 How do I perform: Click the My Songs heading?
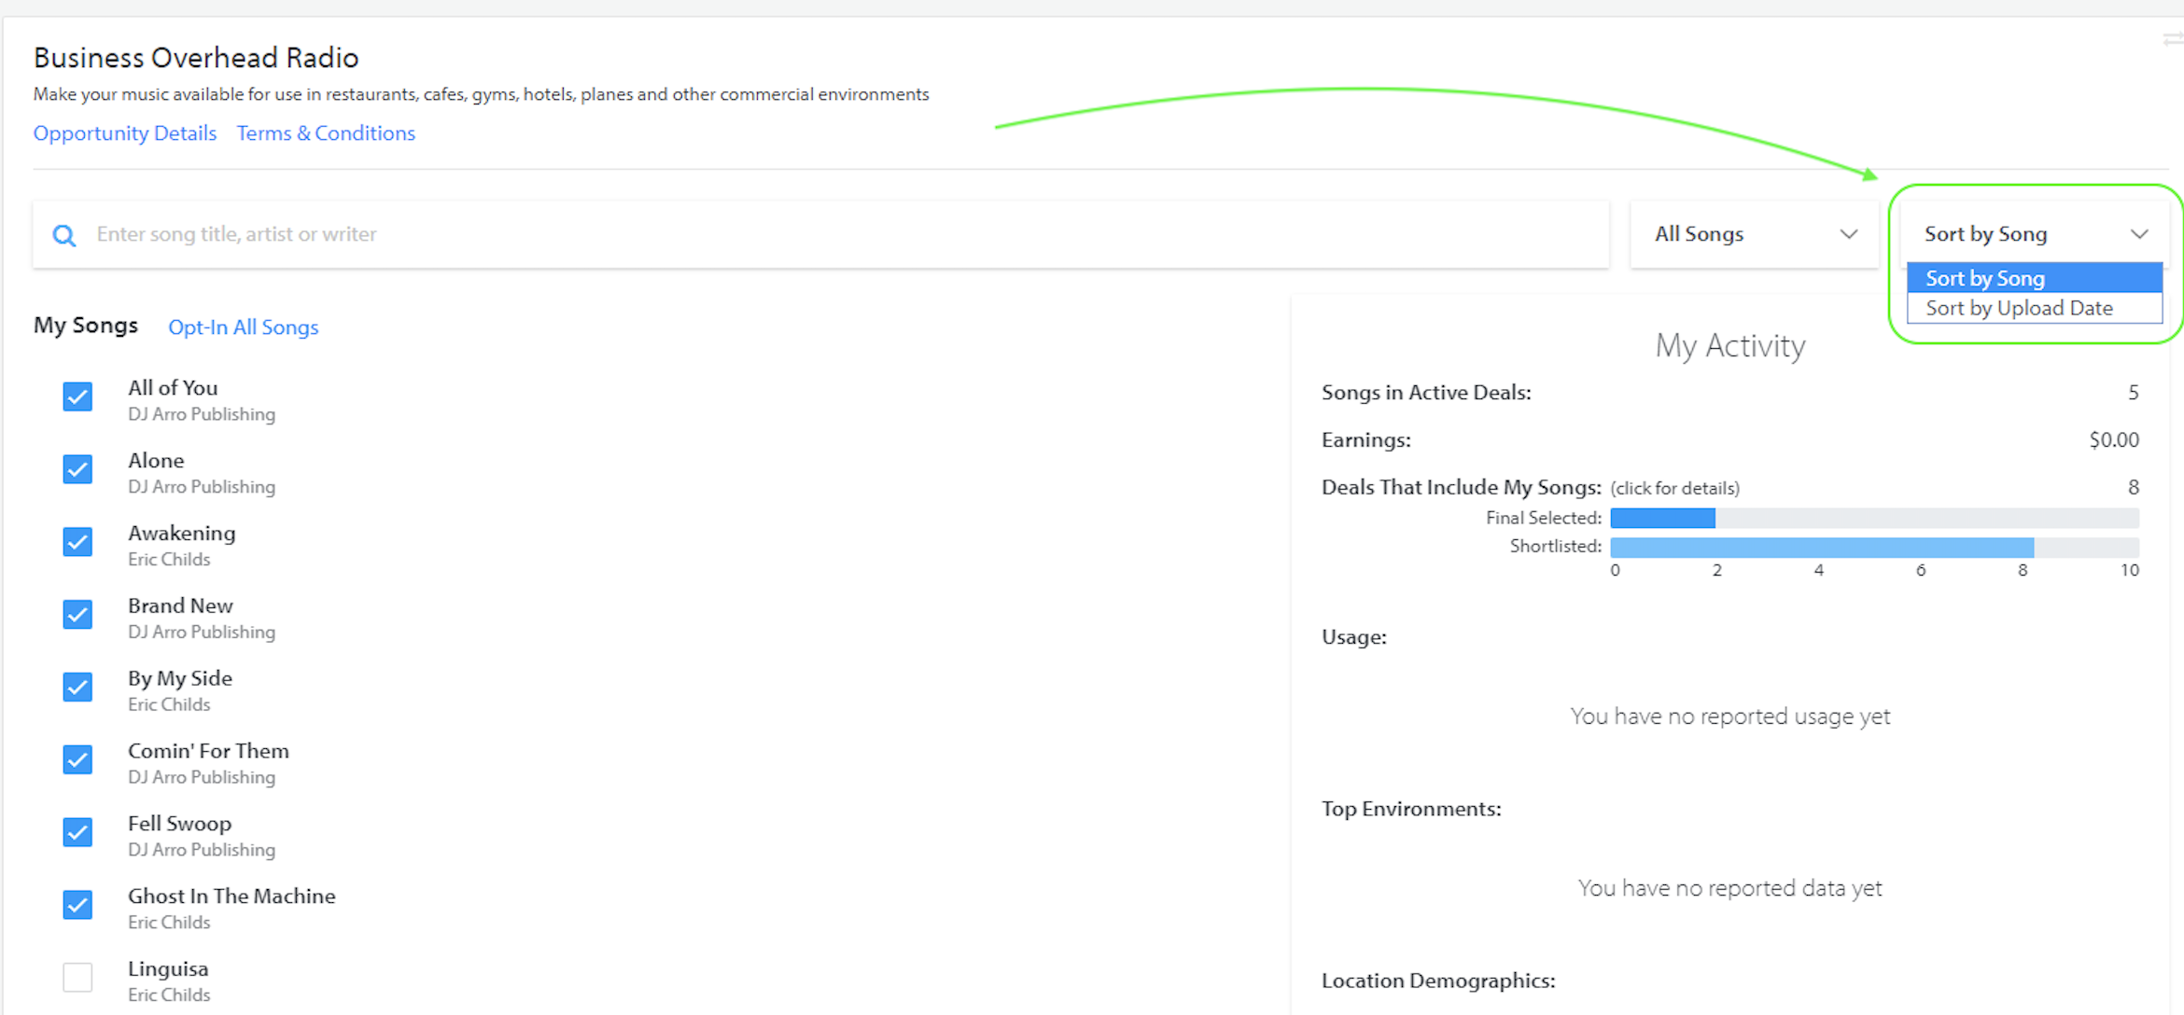point(86,326)
